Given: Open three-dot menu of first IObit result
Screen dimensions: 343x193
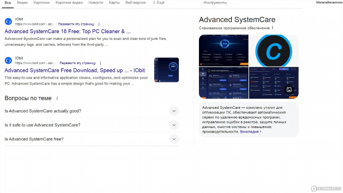Looking at the screenshot, I should pyautogui.click(x=99, y=24).
